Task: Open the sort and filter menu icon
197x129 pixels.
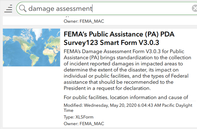Action: point(8,9)
